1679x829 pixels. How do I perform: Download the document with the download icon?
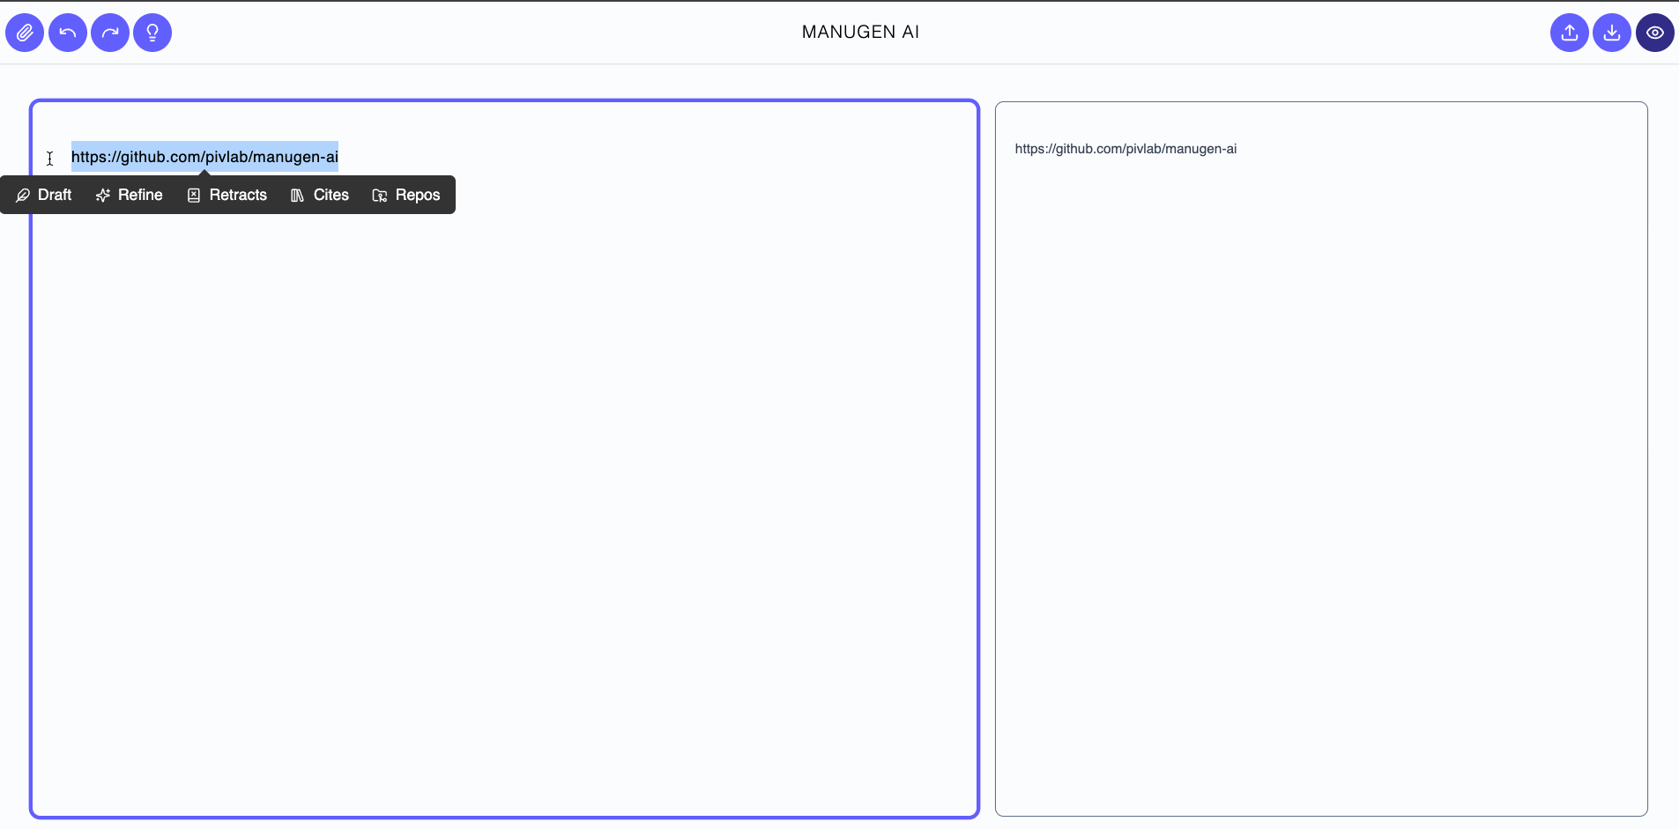coord(1612,33)
